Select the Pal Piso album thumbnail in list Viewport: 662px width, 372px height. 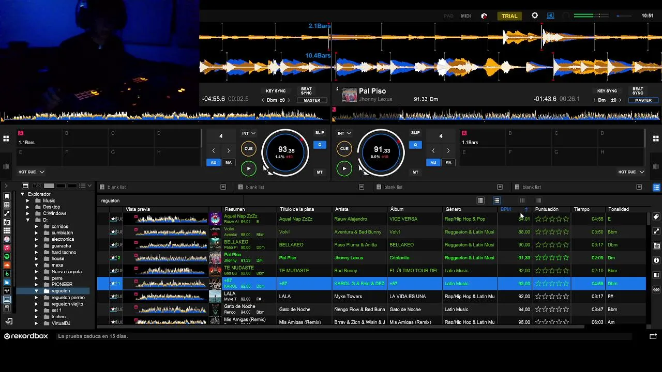215,257
